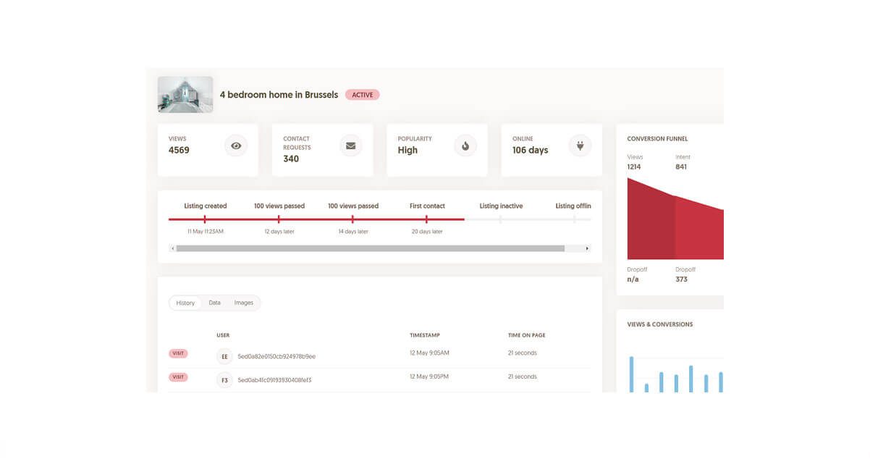Image resolution: width=870 pixels, height=459 pixels.
Task: Click the timeline scrollbar right arrow
Action: point(587,248)
